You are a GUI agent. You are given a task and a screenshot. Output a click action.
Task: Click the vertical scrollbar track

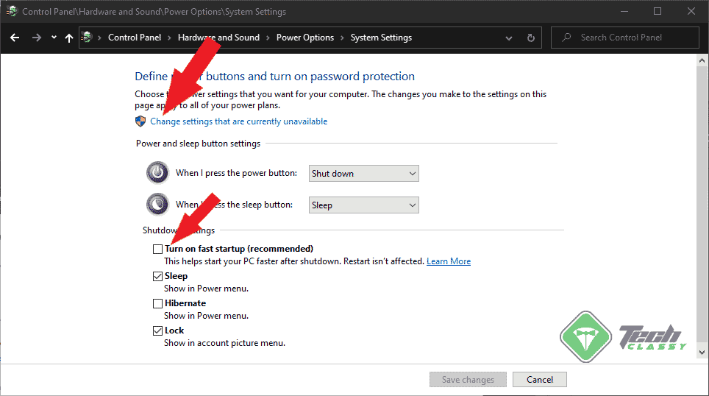(702, 206)
